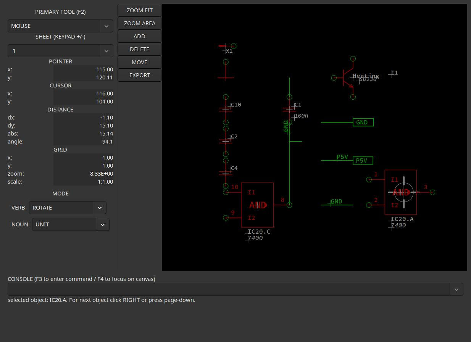Viewport: 471px width, 342px height.
Task: Click the ZOOM FIT button
Action: point(139,10)
